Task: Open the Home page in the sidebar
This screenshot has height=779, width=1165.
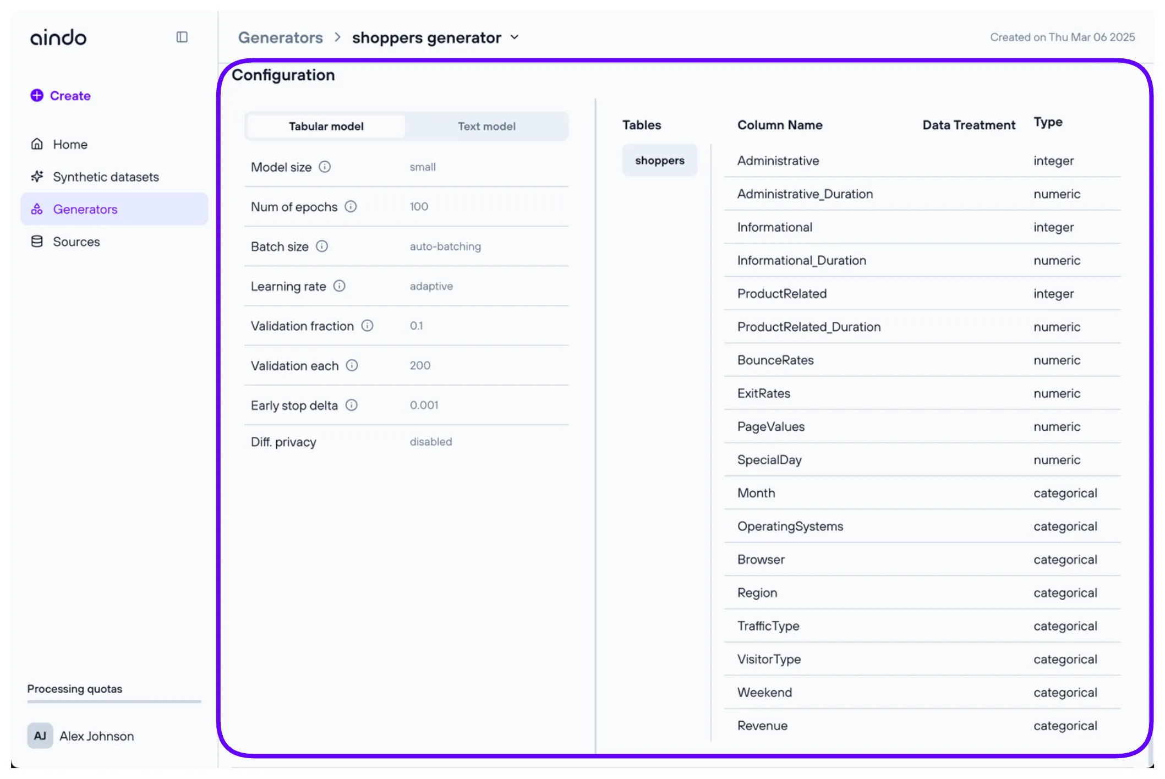Action: point(70,144)
